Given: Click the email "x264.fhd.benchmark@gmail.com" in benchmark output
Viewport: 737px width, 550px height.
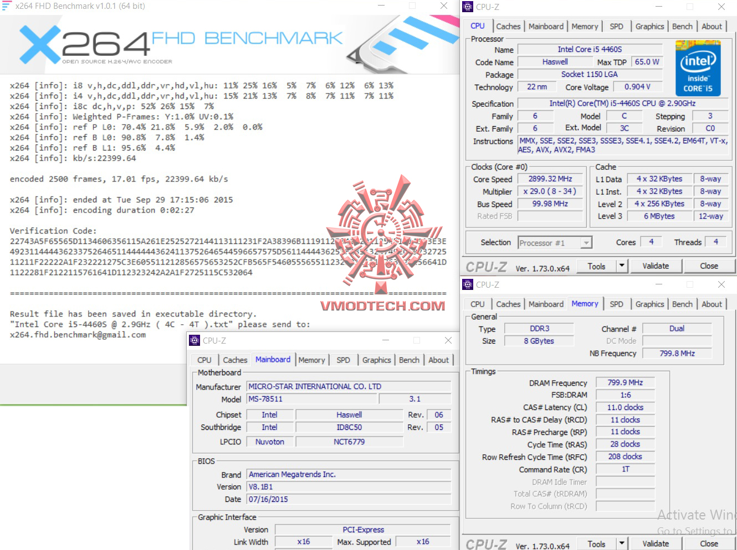Looking at the screenshot, I should 78,335.
